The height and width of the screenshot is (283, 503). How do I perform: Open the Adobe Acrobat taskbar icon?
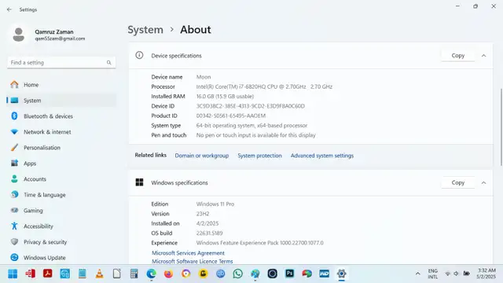click(47, 274)
